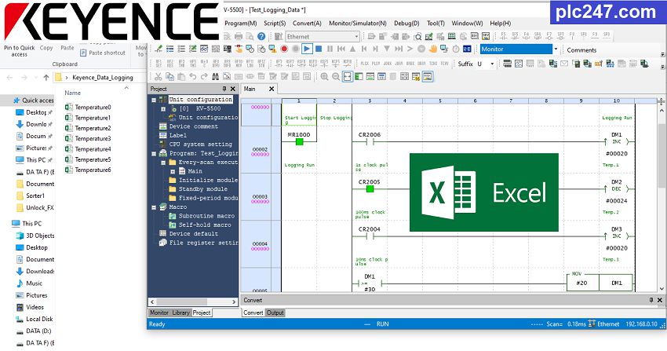Click the Comments toolbar label
The image size is (667, 351).
(581, 50)
